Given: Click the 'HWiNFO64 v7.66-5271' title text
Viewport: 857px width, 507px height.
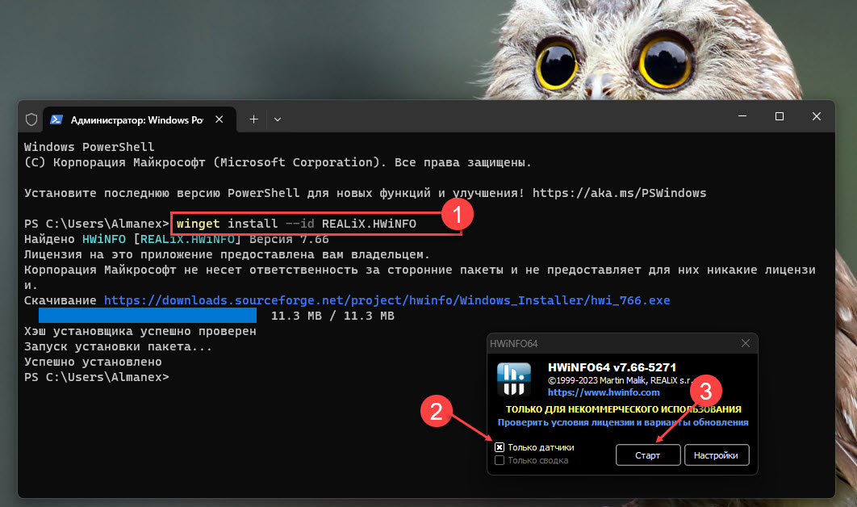Looking at the screenshot, I should 612,367.
